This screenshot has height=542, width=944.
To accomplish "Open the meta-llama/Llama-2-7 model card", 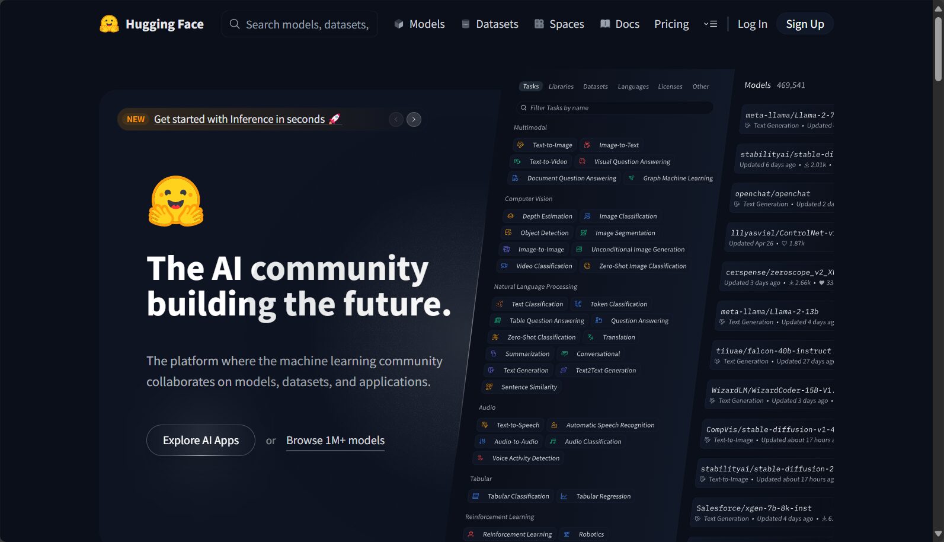I will [788, 120].
